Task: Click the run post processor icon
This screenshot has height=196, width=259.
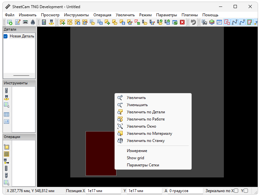Action: coord(10,22)
